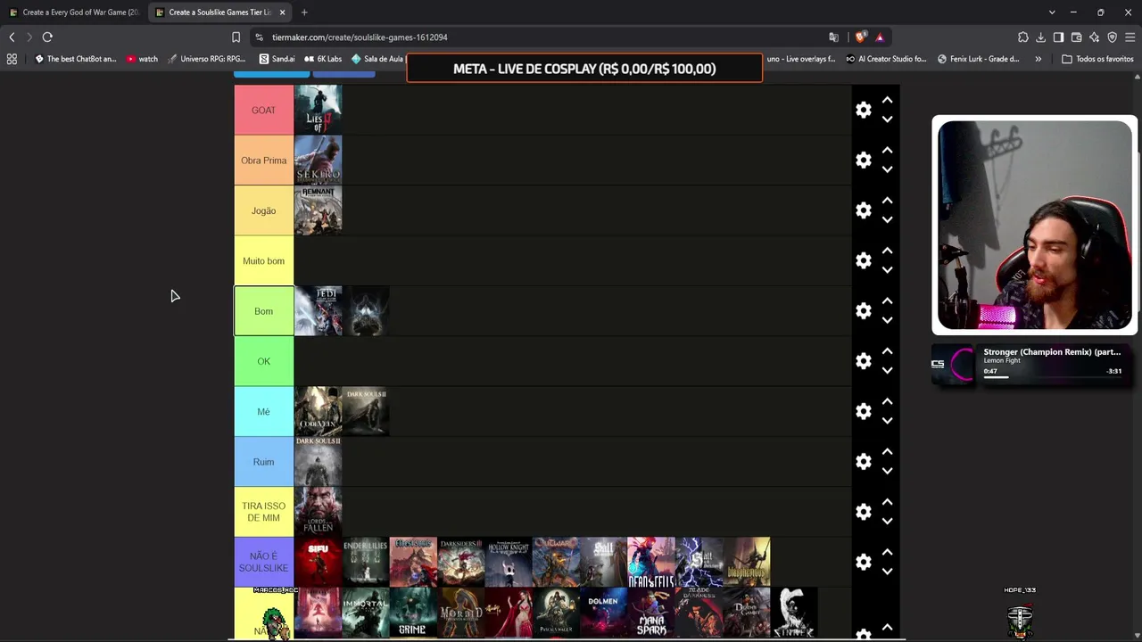Select the Lords of the Fallen cover
1142x642 pixels.
(319, 512)
